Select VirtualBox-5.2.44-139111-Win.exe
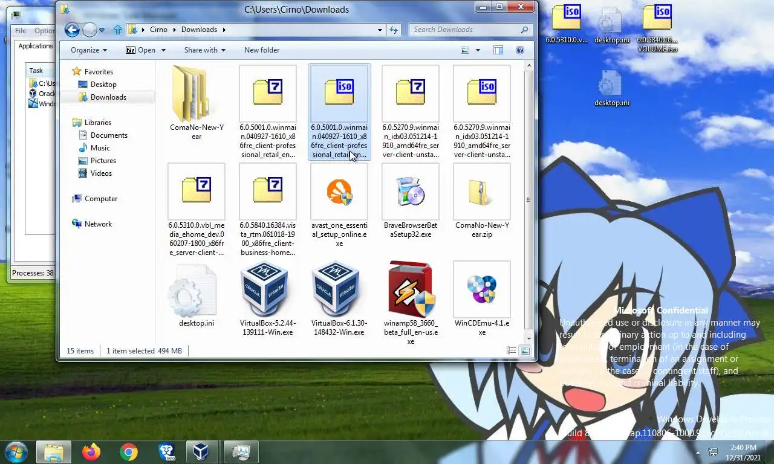The width and height of the screenshot is (774, 464). [x=268, y=299]
